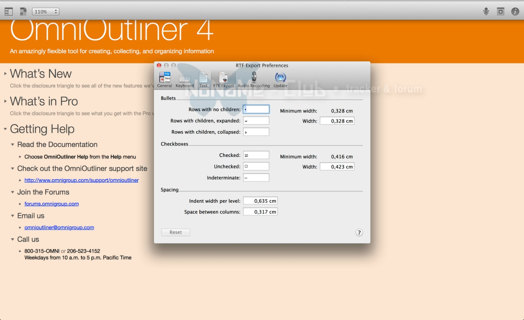Click the Rows with children, collapsed field
The image size is (524, 320).
click(x=256, y=132)
